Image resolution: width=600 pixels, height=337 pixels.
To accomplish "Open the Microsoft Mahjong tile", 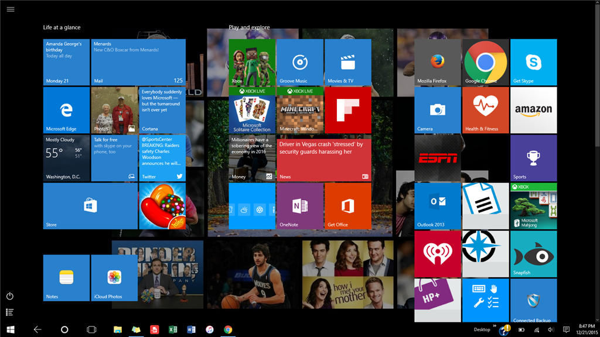I will 533,206.
